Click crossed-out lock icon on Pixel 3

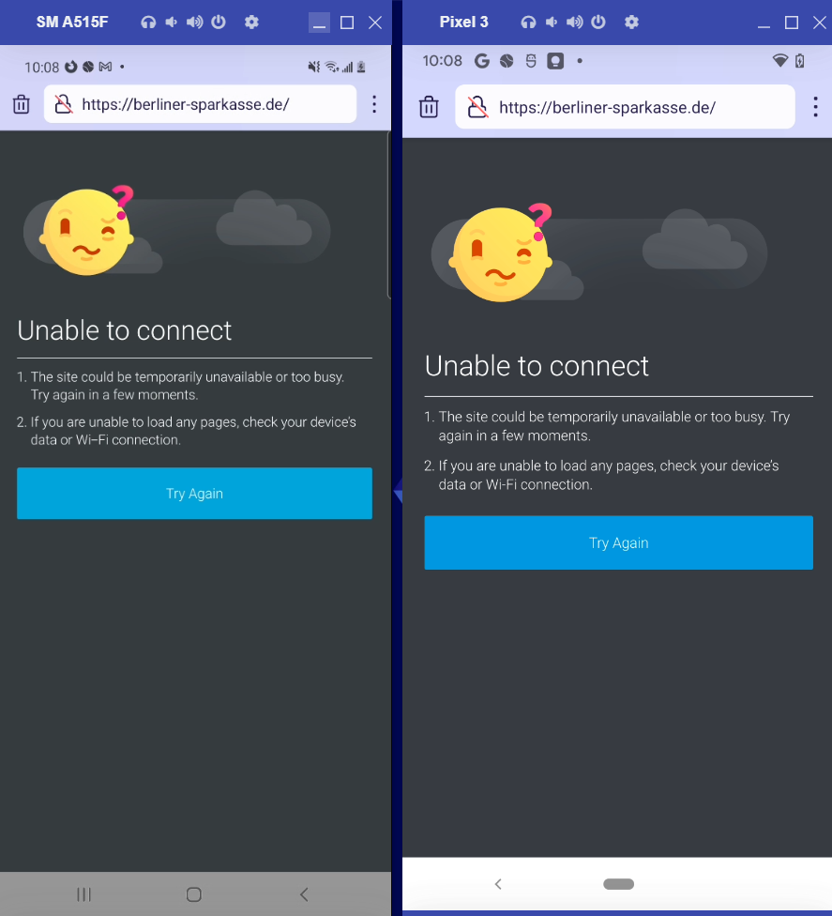477,108
